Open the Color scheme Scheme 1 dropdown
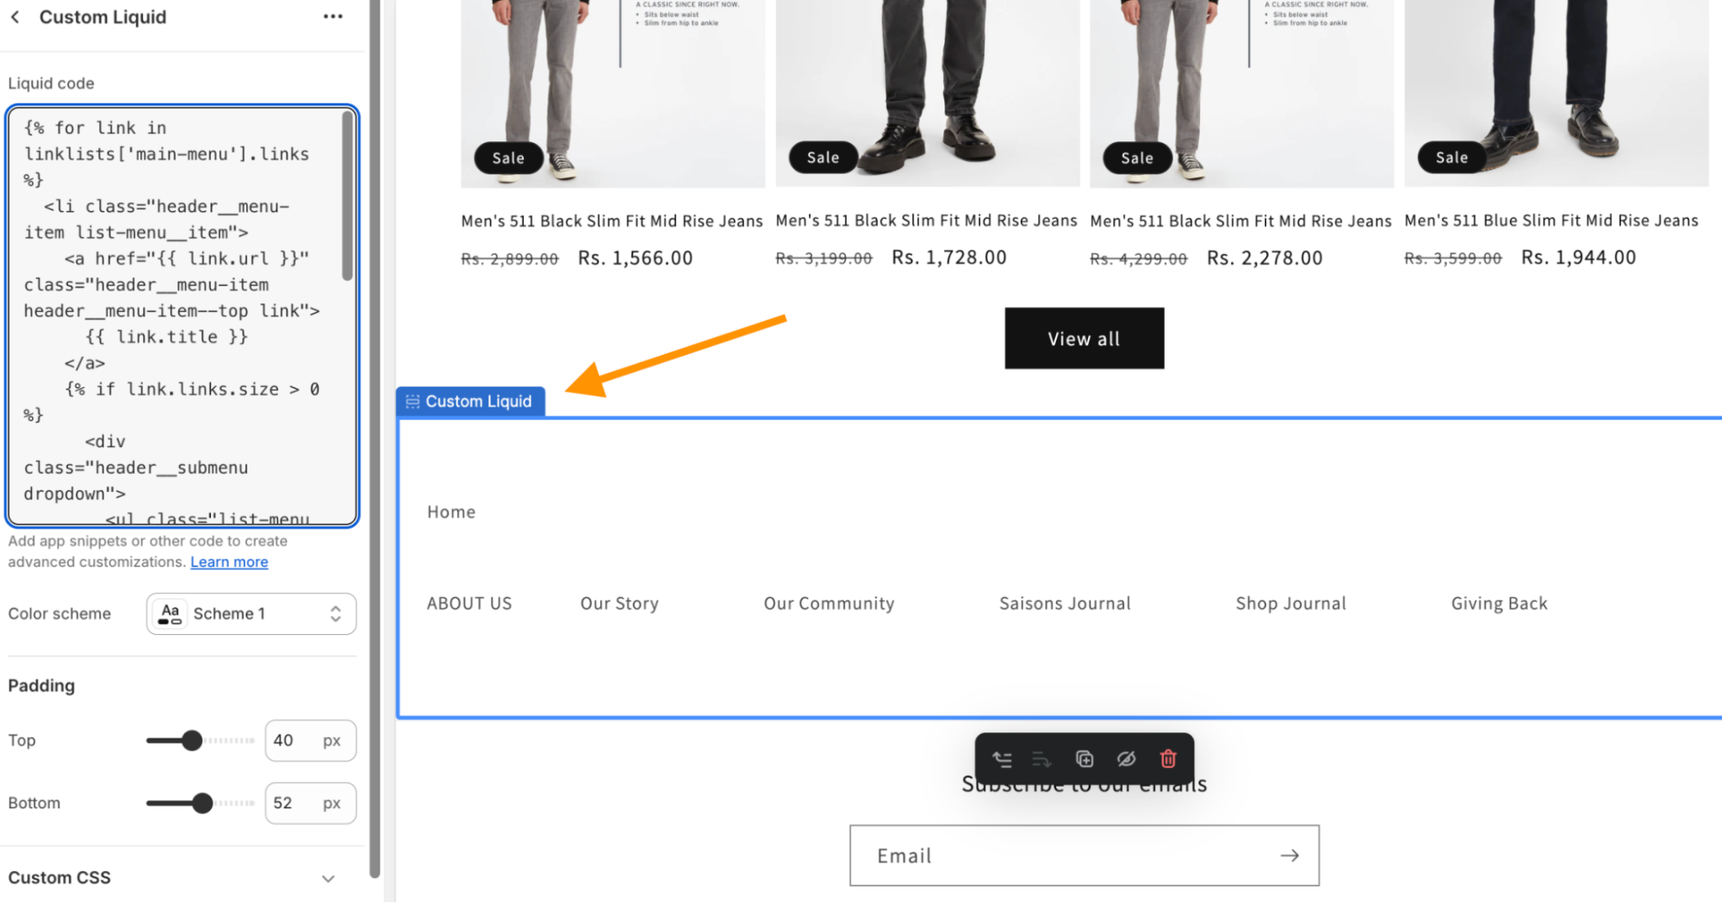The image size is (1722, 903). [x=251, y=613]
